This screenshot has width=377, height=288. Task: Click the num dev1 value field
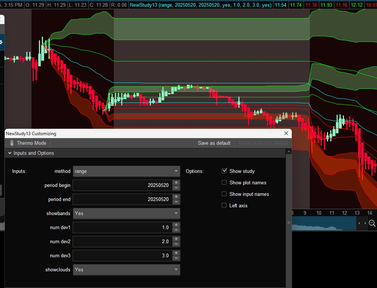pos(123,228)
